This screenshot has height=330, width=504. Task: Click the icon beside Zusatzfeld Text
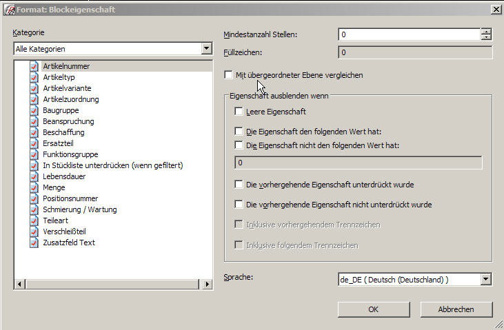[34, 243]
